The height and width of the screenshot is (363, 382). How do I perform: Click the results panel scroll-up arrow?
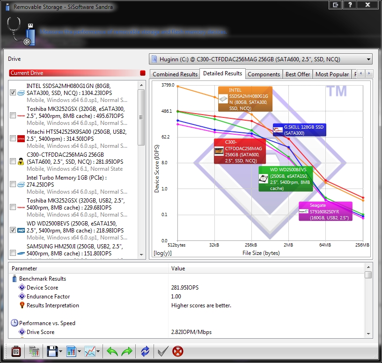(368, 267)
